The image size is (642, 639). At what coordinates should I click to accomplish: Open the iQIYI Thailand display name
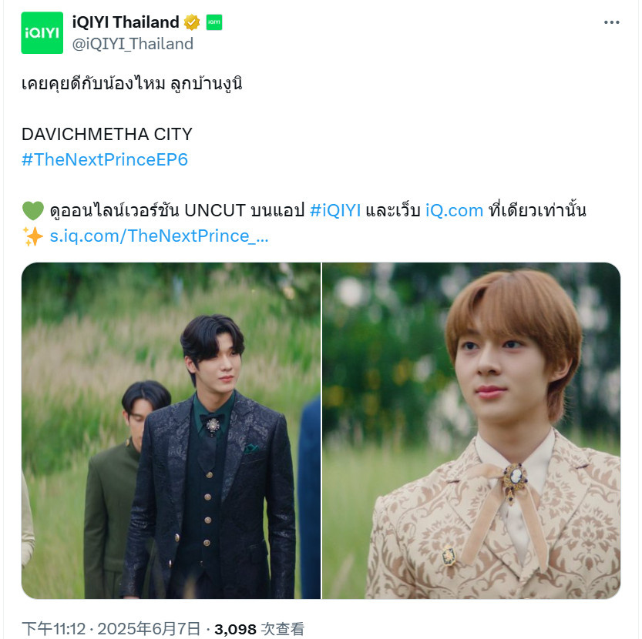click(x=126, y=22)
